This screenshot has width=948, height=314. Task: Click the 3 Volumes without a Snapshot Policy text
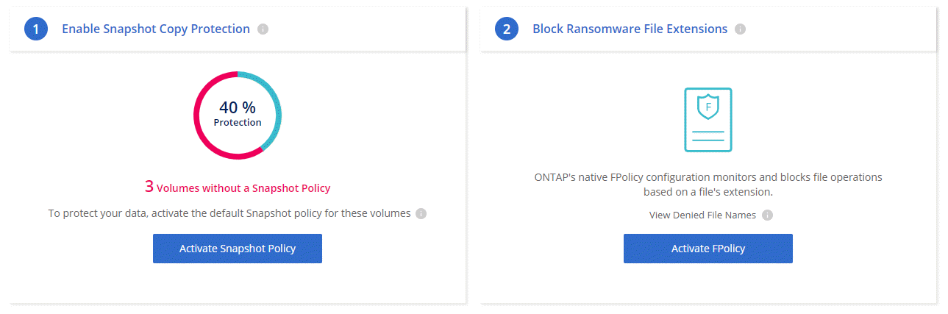point(238,187)
